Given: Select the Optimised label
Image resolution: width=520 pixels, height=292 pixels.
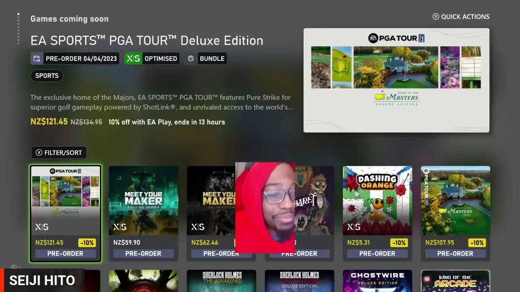Looking at the screenshot, I should click(161, 58).
